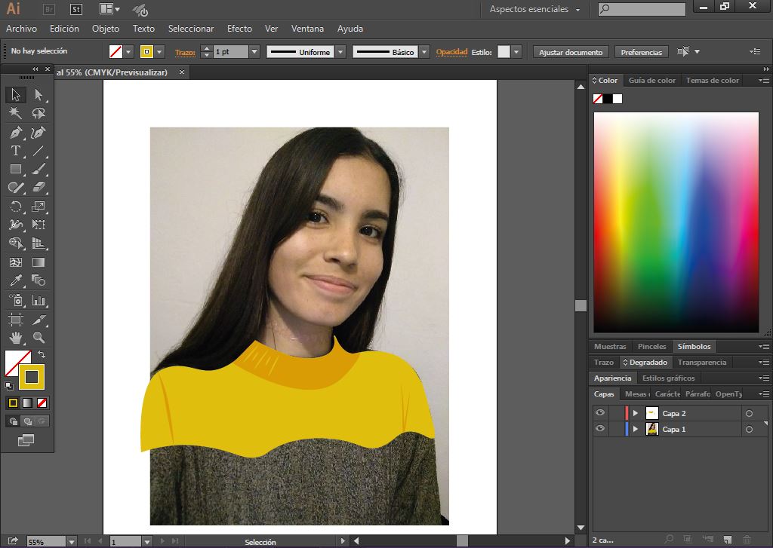Open the Aspectos esenciales workspace dropdown
Image resolution: width=773 pixels, height=548 pixels.
click(534, 9)
